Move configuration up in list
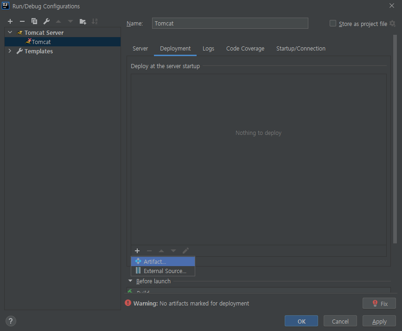 click(58, 21)
